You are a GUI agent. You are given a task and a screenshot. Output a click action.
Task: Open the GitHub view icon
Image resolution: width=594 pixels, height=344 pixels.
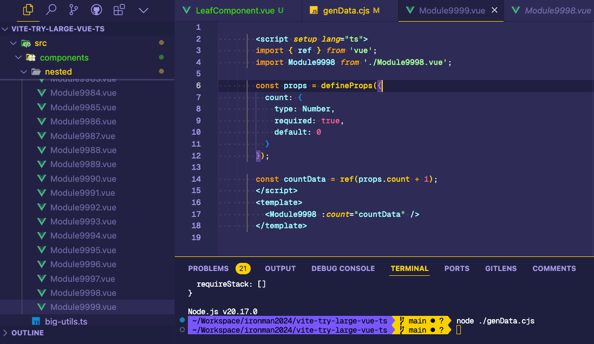[x=96, y=10]
